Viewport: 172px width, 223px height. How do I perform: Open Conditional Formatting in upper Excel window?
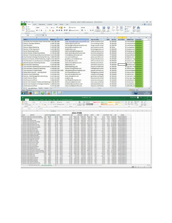click(x=98, y=29)
